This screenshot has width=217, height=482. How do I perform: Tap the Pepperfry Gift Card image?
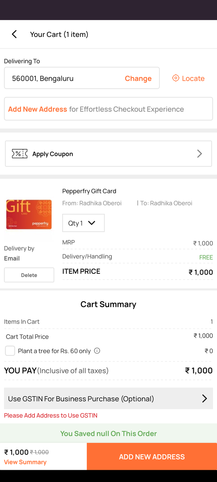29,215
